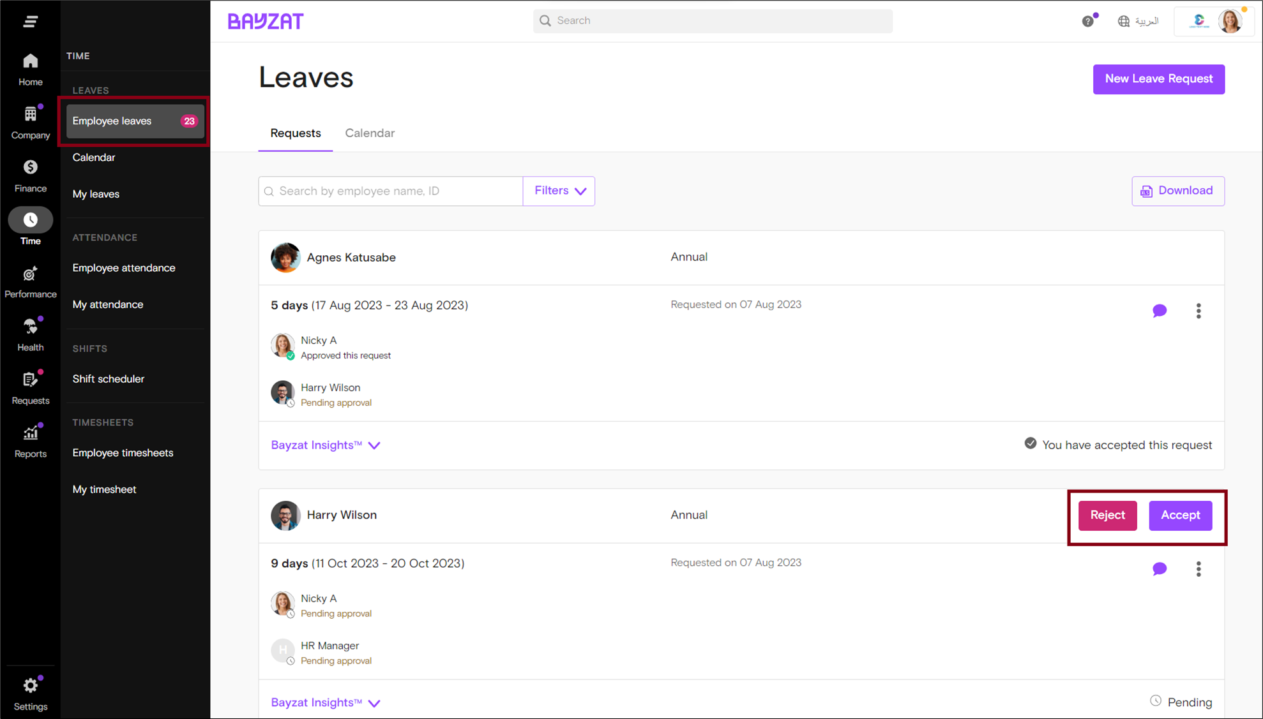Click the Performance sidebar icon
The height and width of the screenshot is (719, 1263).
pyautogui.click(x=30, y=279)
